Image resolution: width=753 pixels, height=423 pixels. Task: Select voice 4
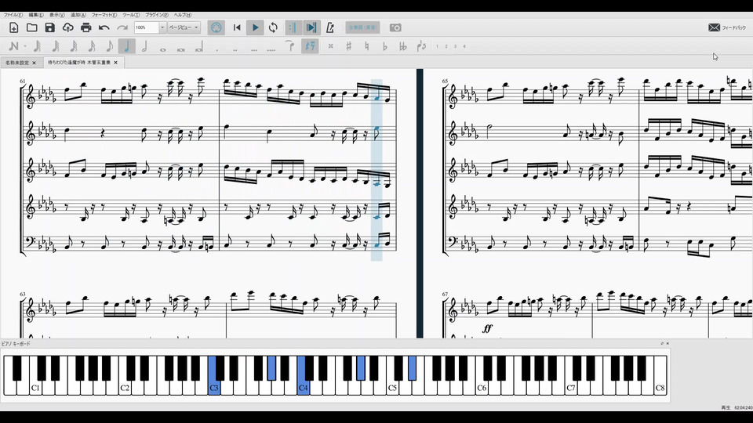point(464,46)
